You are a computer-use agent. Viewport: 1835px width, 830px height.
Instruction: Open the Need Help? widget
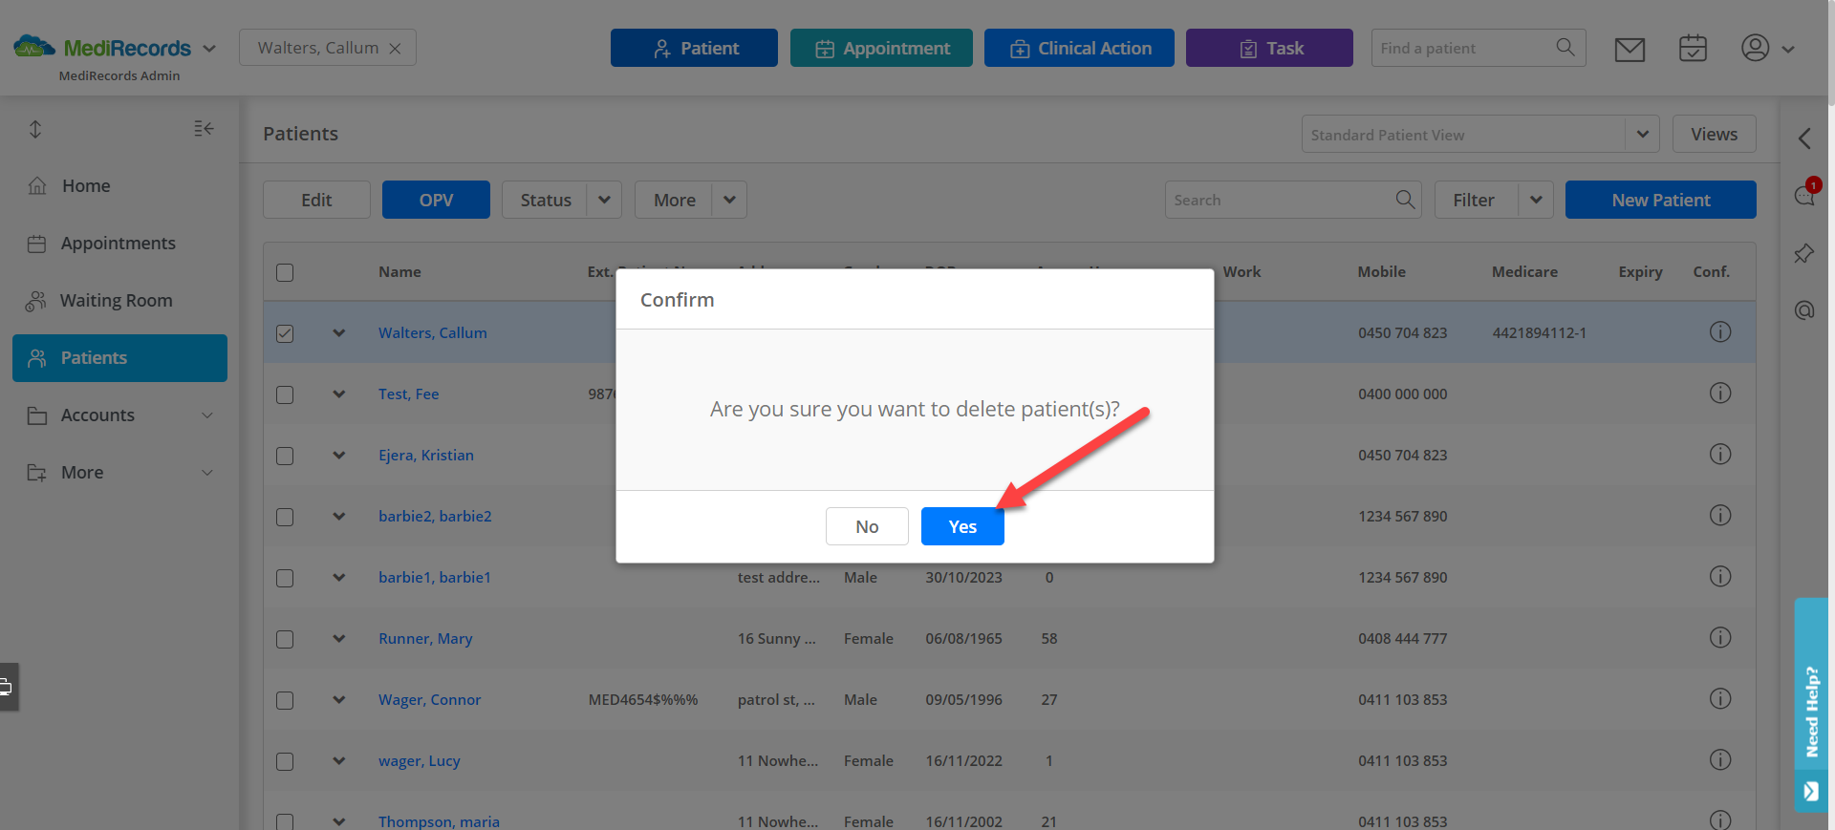click(x=1811, y=705)
